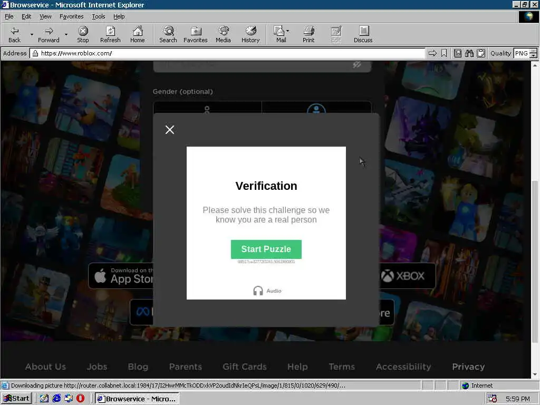This screenshot has height=405, width=540.
Task: Open the Privacy footer link
Action: pyautogui.click(x=468, y=367)
